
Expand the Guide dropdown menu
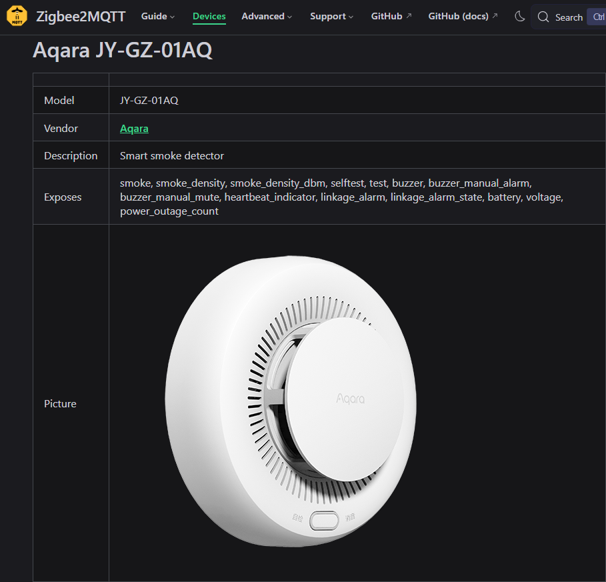158,17
